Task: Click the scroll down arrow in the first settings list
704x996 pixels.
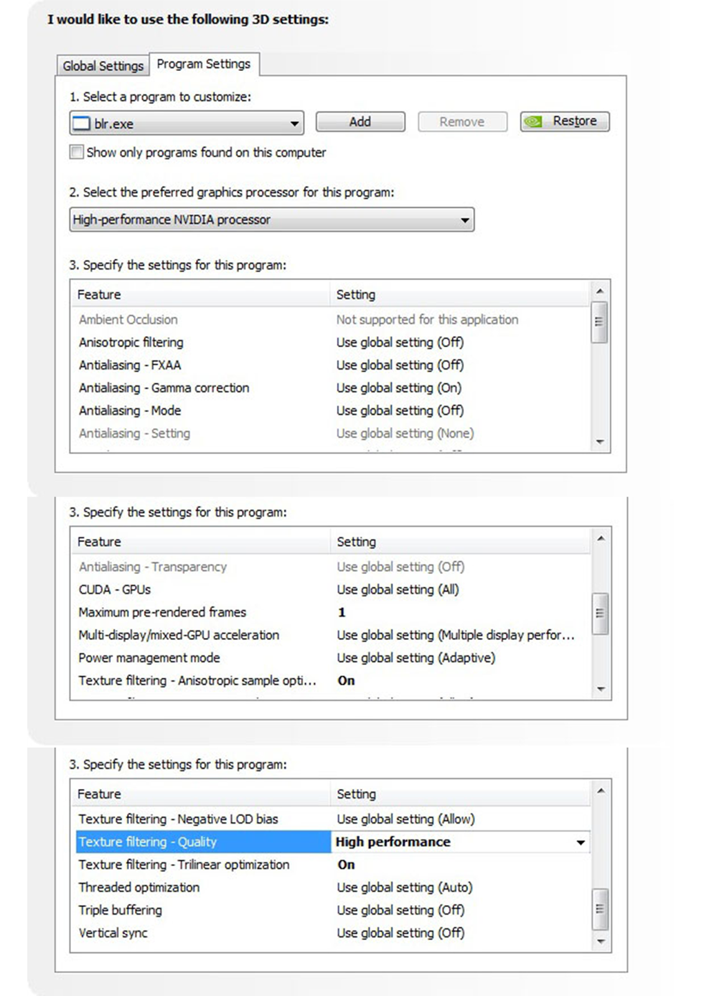Action: pyautogui.click(x=599, y=442)
